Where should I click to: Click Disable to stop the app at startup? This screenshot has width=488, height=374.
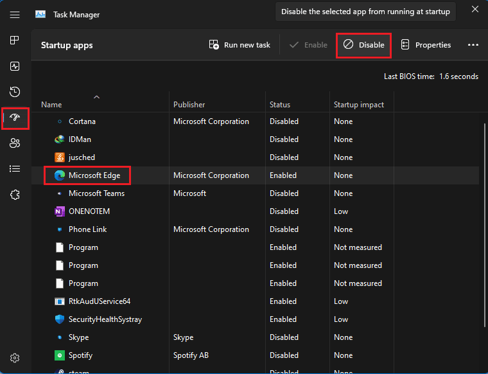point(363,45)
